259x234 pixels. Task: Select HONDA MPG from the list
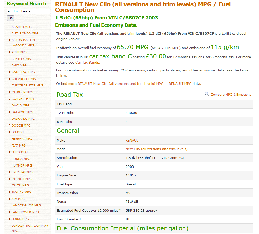click(x=21, y=159)
